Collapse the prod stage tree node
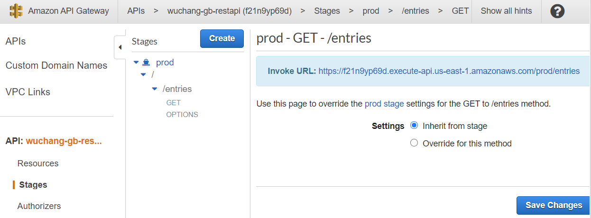The height and width of the screenshot is (218, 591). (136, 62)
